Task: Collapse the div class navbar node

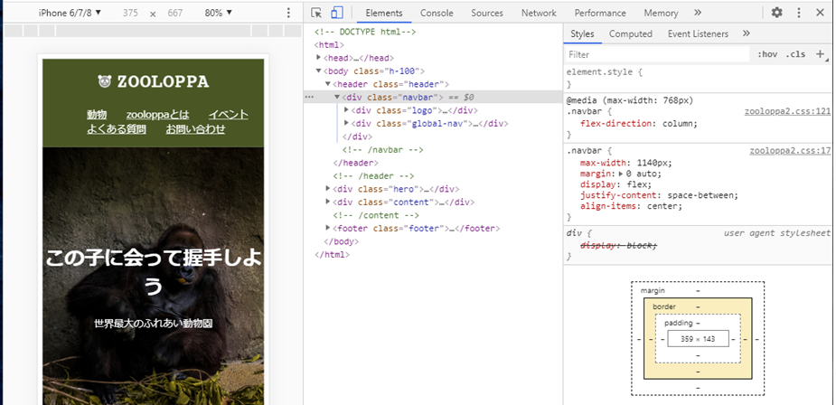Action: (x=337, y=97)
